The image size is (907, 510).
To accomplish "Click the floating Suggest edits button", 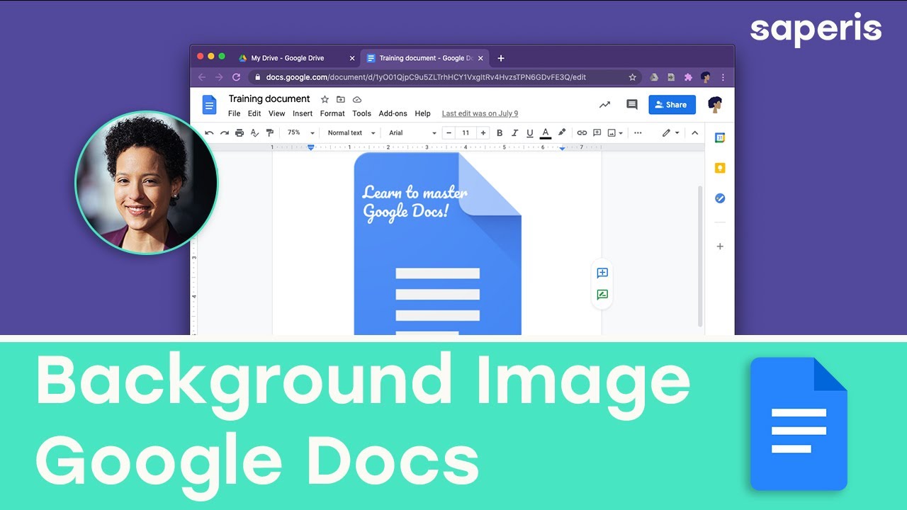I will (x=602, y=295).
